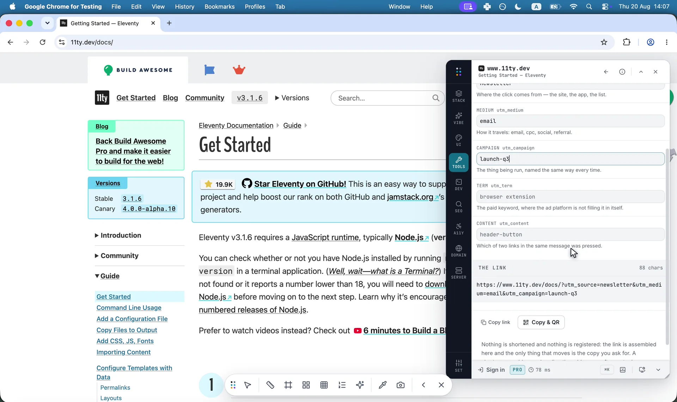Select the TOOLS wrench section
Image resolution: width=677 pixels, height=402 pixels.
click(458, 162)
